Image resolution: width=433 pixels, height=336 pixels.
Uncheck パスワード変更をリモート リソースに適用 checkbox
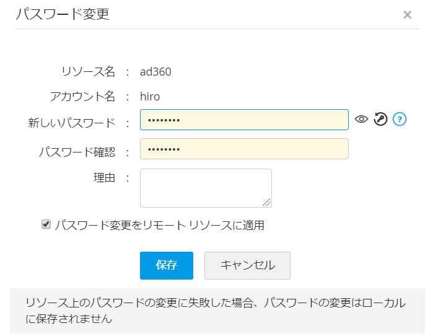coord(46,224)
